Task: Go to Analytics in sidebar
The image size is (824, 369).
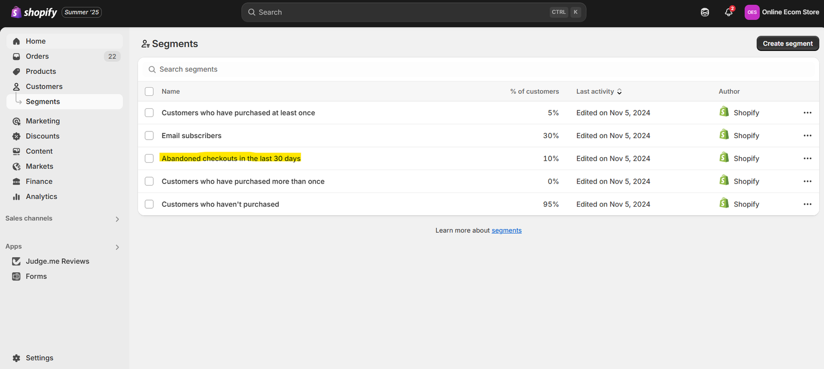Action: (x=41, y=196)
